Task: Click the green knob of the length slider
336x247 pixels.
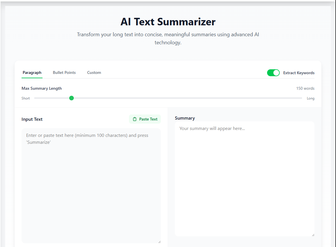Action: (x=72, y=98)
